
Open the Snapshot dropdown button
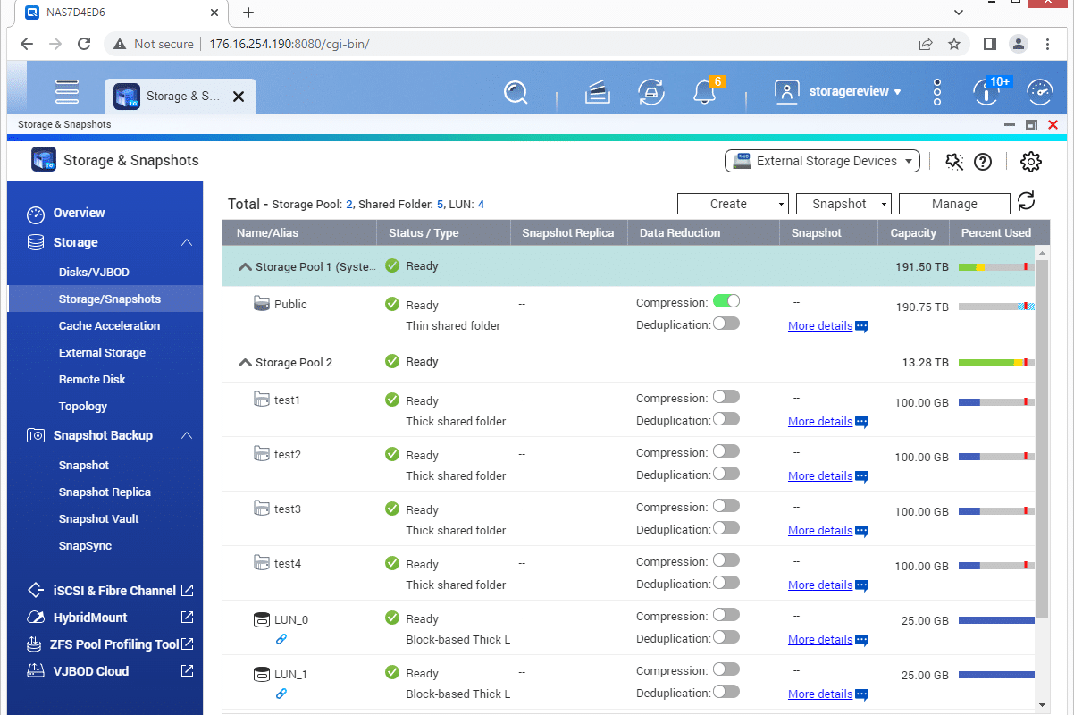(x=843, y=204)
